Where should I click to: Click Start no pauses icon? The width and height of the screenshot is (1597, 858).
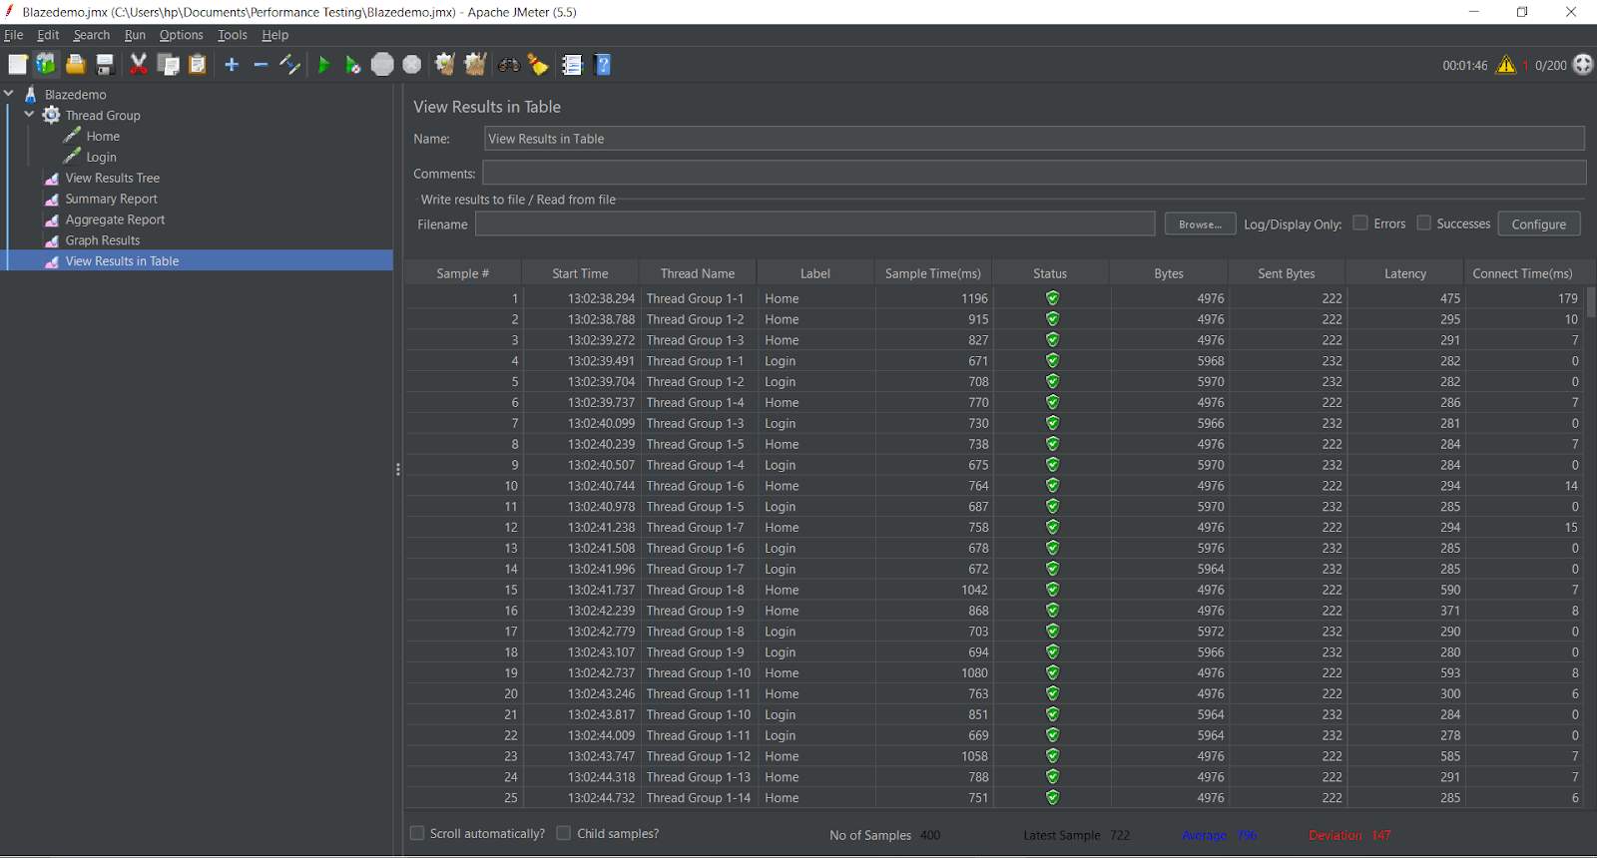point(352,65)
